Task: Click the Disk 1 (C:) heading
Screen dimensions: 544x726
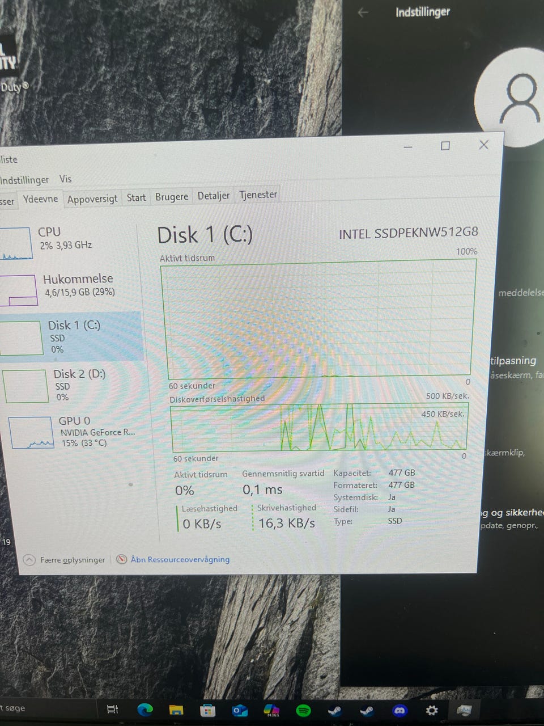Action: point(205,235)
